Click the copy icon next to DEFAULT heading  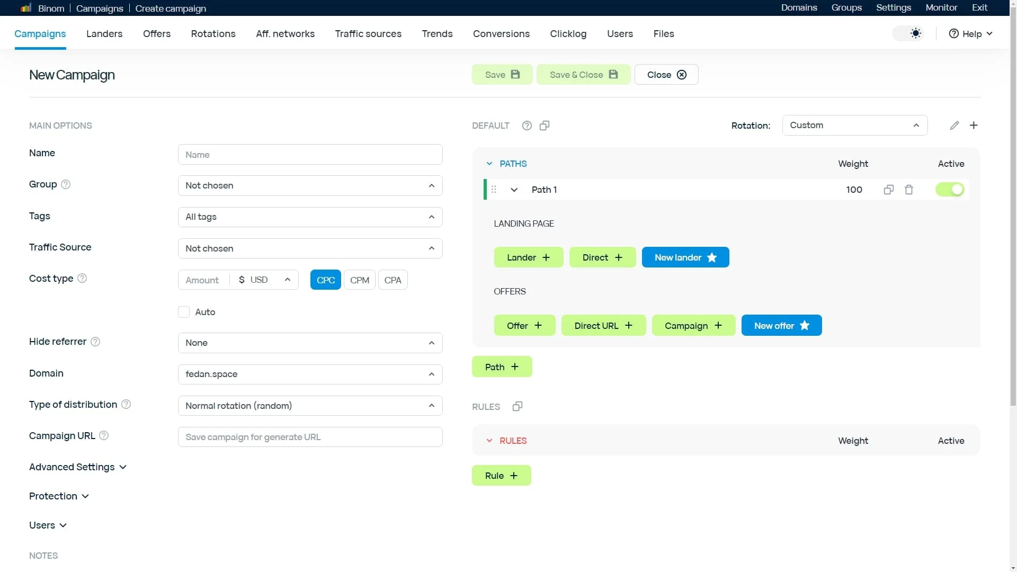(x=545, y=126)
